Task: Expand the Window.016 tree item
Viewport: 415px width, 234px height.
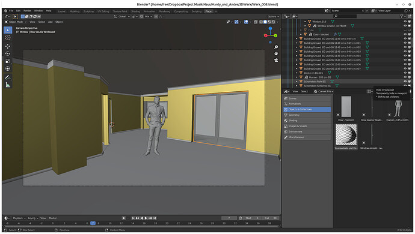Action: point(305,22)
